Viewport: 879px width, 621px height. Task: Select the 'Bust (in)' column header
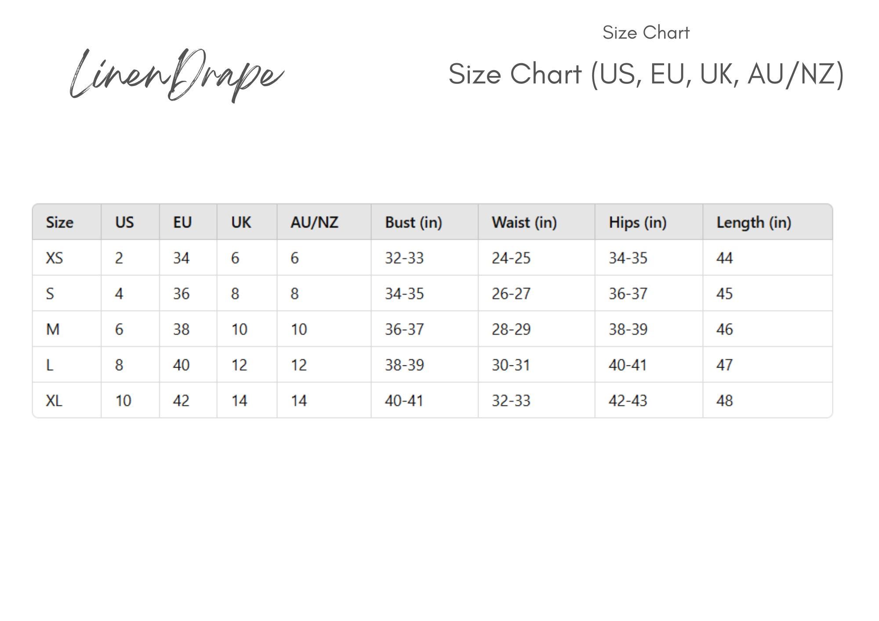point(414,222)
